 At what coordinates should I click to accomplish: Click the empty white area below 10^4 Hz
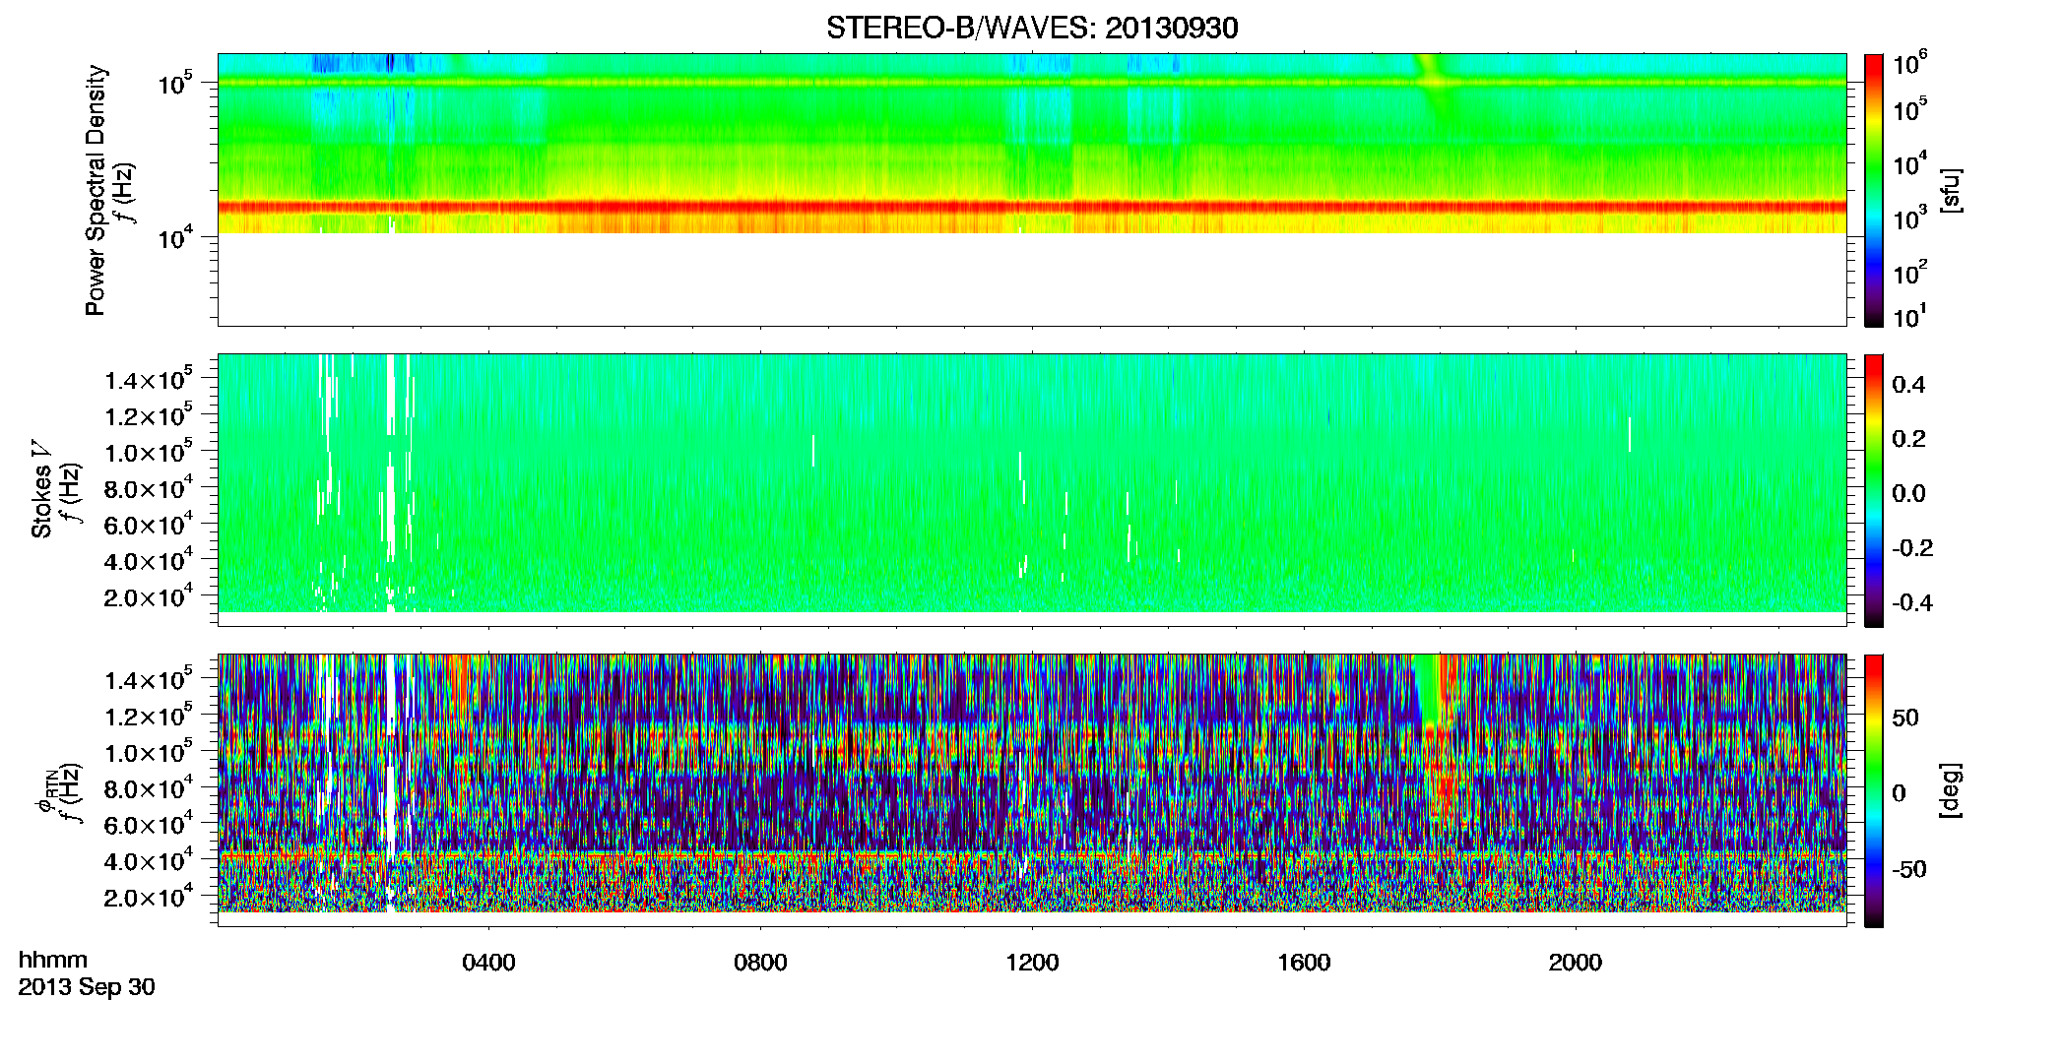1032,279
